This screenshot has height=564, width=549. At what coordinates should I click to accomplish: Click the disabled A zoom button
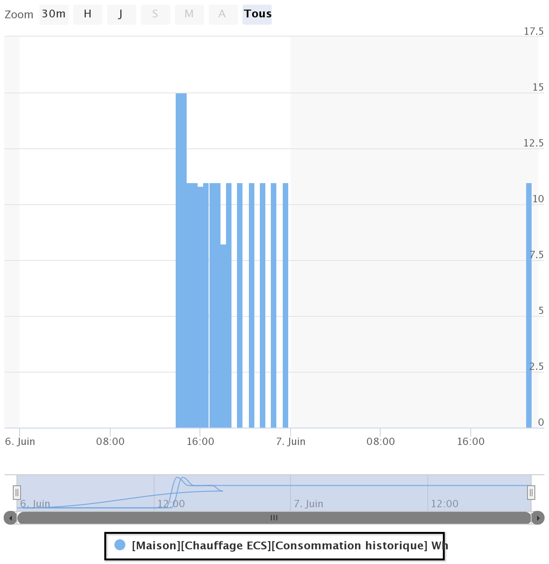[223, 14]
